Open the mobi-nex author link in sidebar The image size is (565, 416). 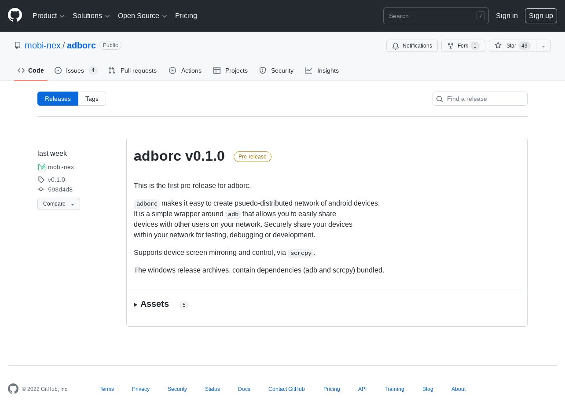[61, 167]
